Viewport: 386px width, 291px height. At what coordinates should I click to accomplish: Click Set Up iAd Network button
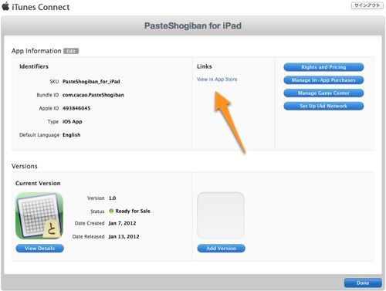[x=323, y=106]
